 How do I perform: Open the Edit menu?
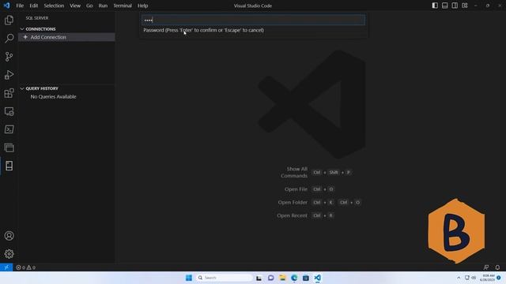tap(33, 6)
